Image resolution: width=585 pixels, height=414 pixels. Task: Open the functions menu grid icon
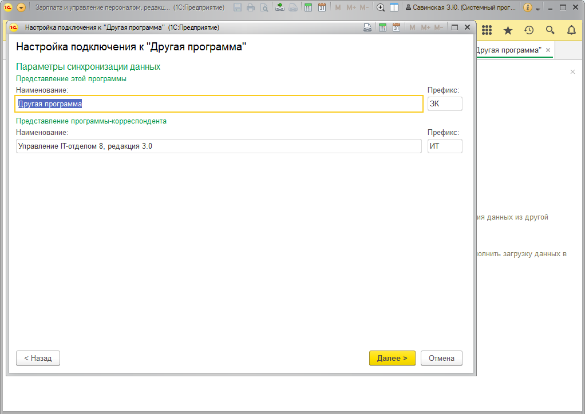487,30
